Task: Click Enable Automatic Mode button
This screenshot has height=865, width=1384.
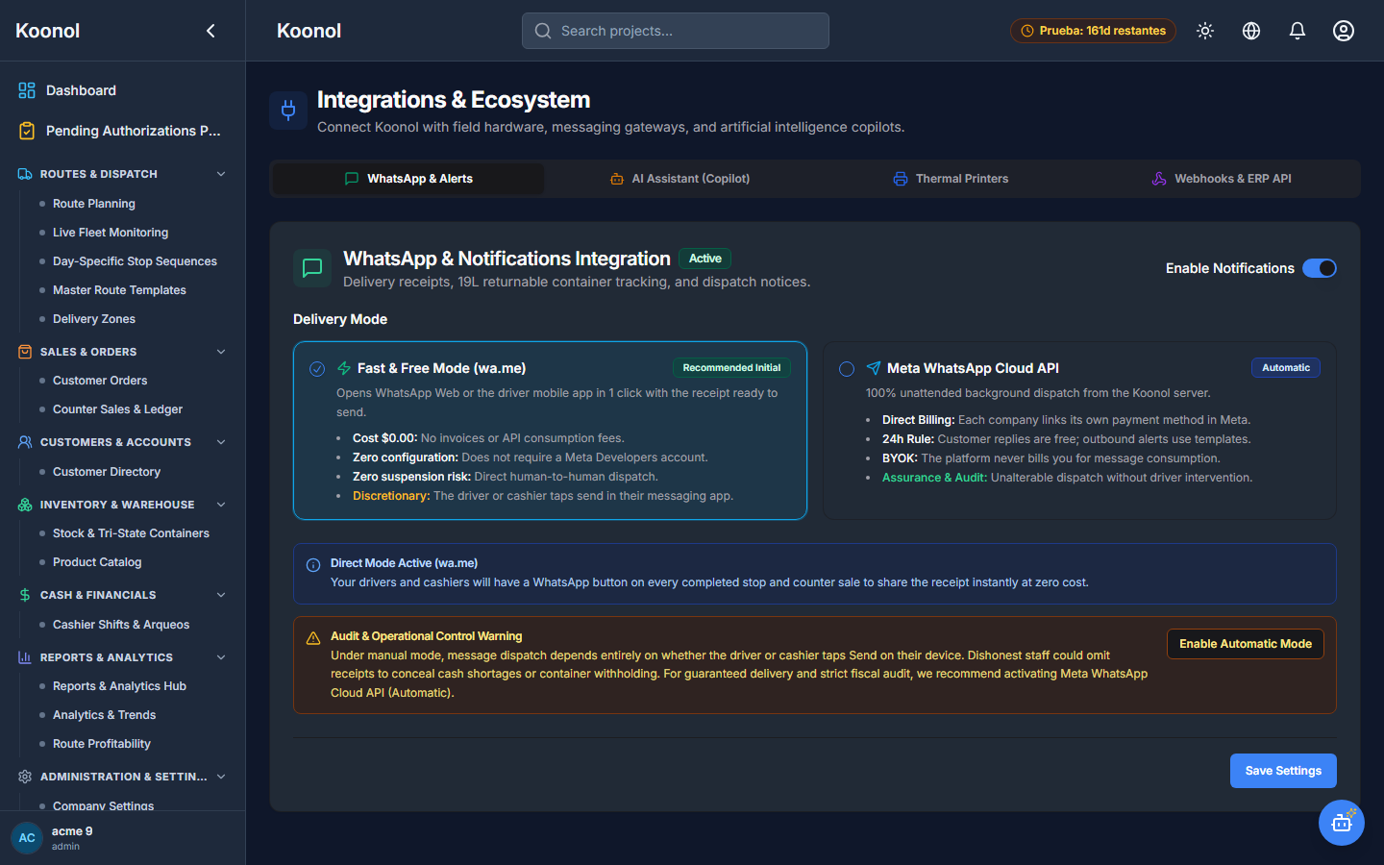Action: click(1246, 644)
